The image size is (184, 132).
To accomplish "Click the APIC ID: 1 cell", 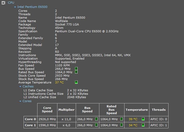I will click(159, 125).
